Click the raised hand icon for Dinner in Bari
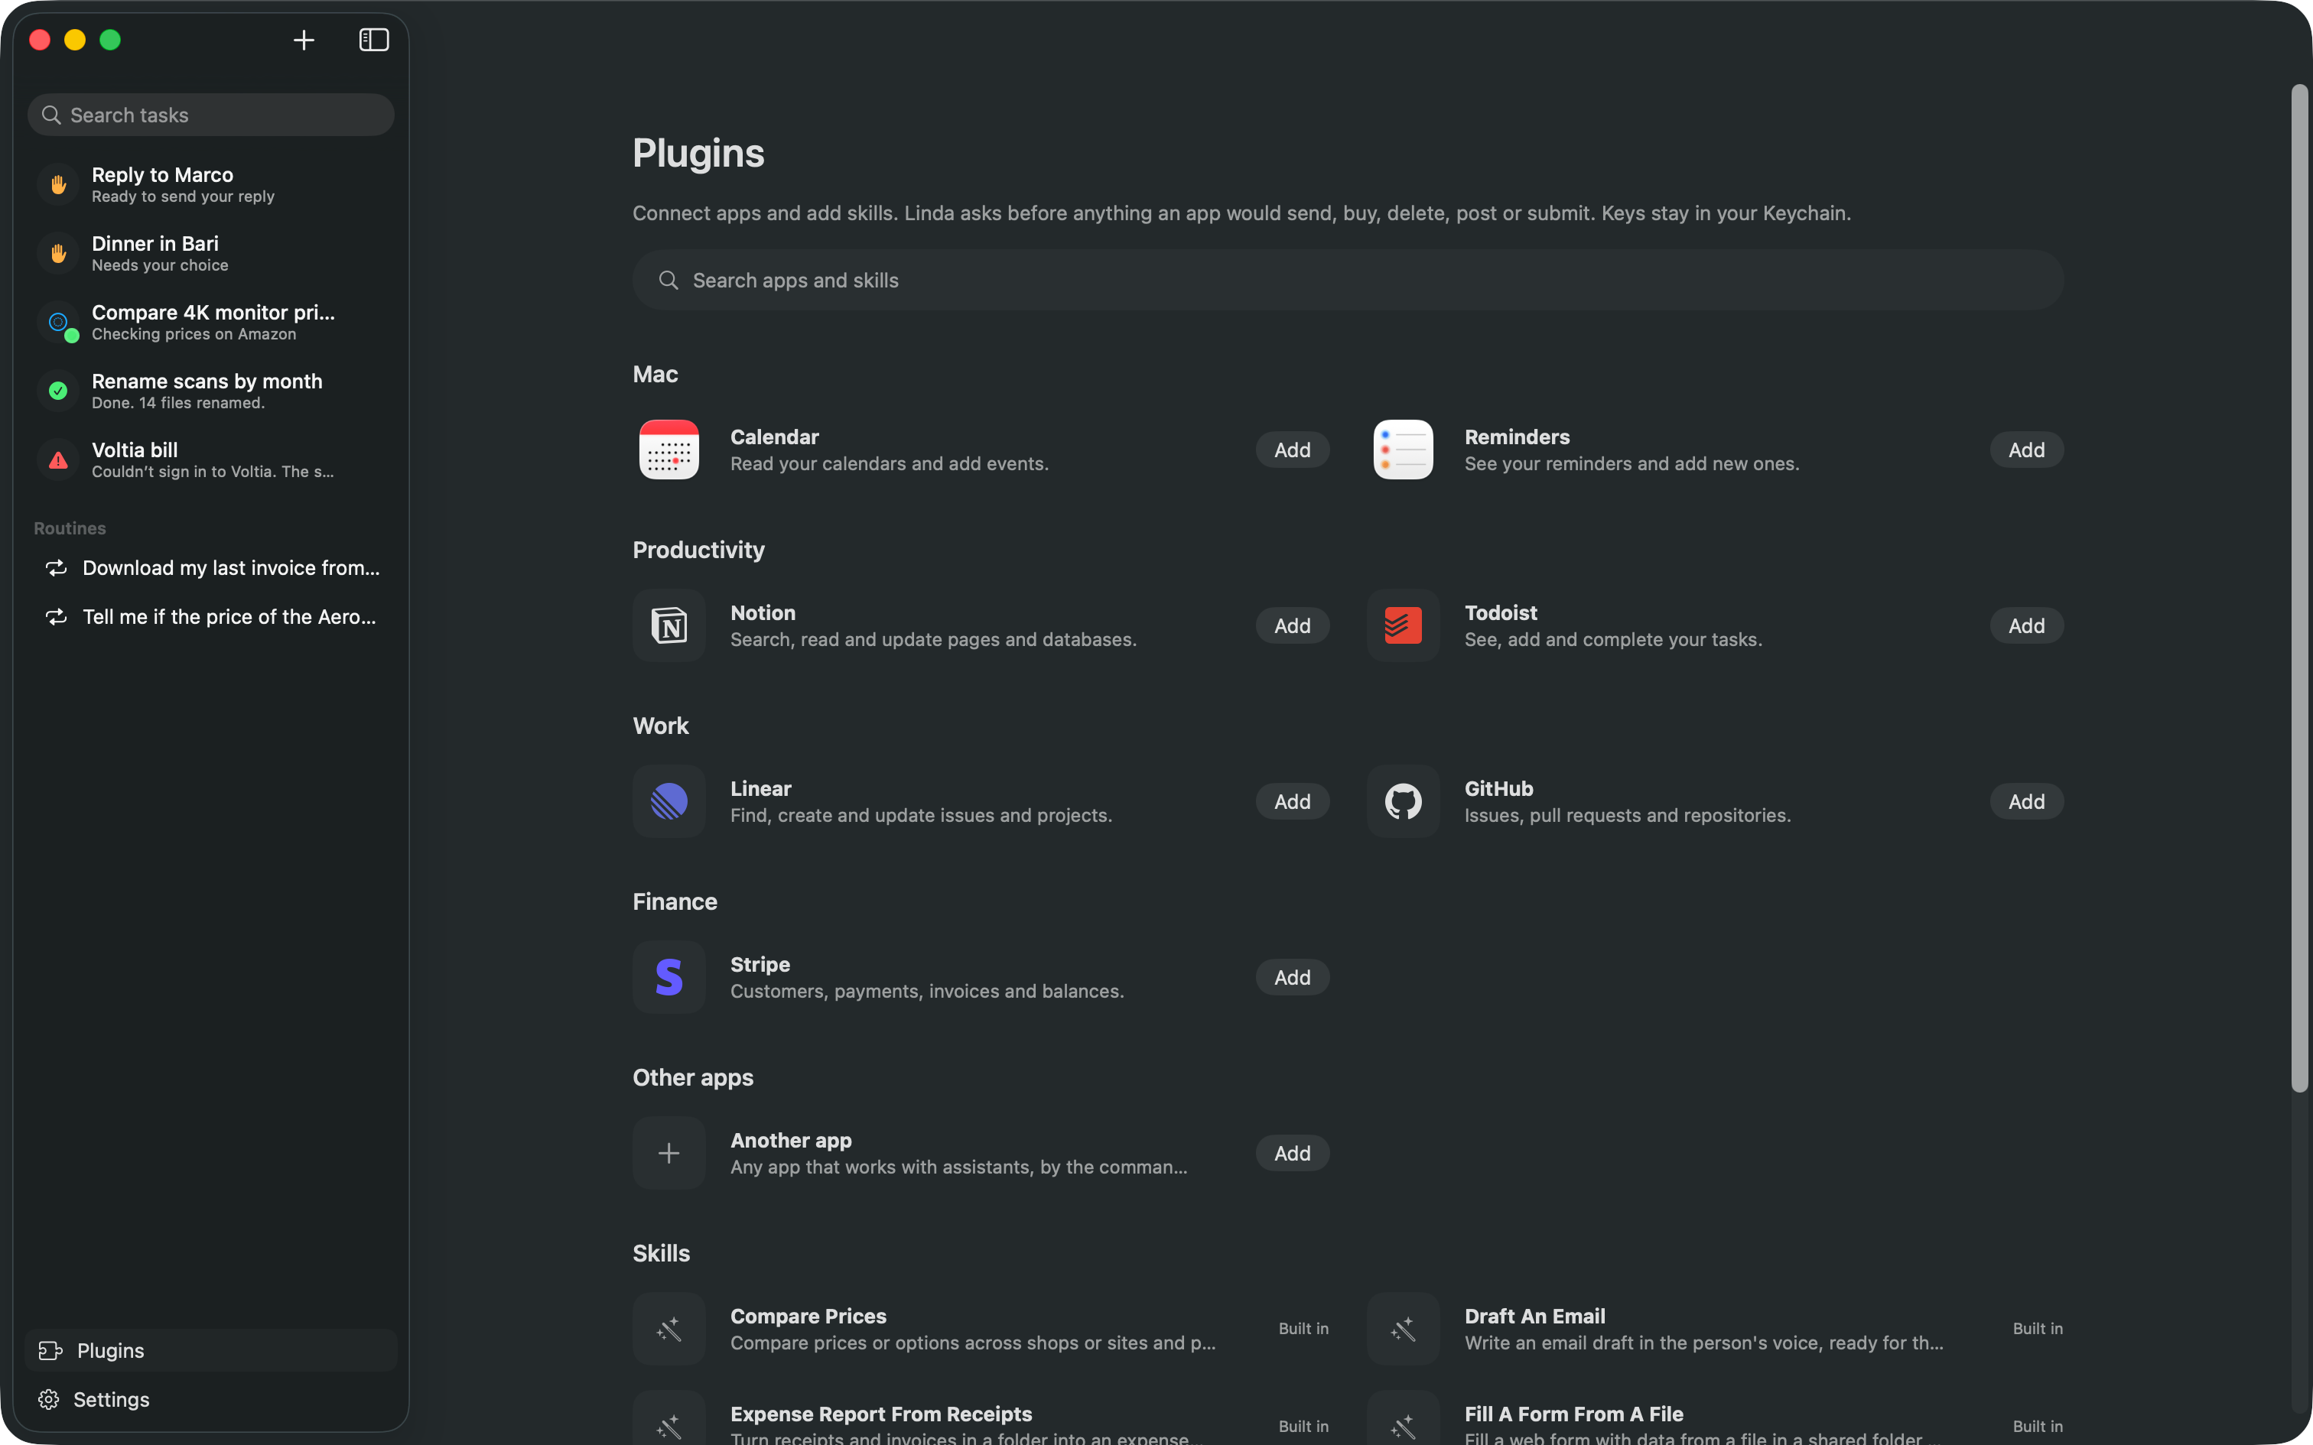This screenshot has width=2313, height=1445. coord(58,253)
